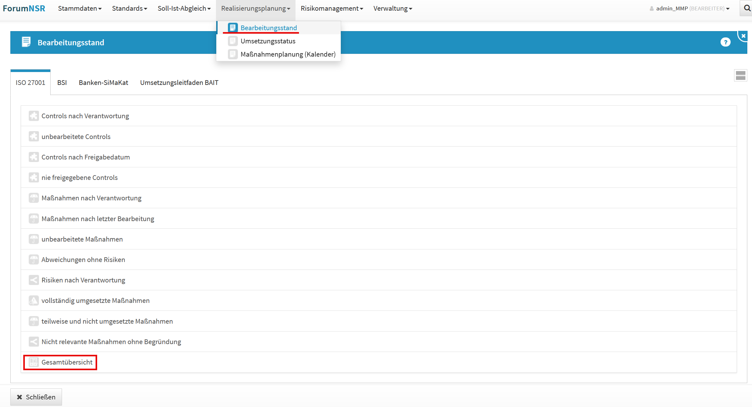Click icon beside vollständig umgesetzte Maßnahmen
The image size is (752, 407).
34,301
